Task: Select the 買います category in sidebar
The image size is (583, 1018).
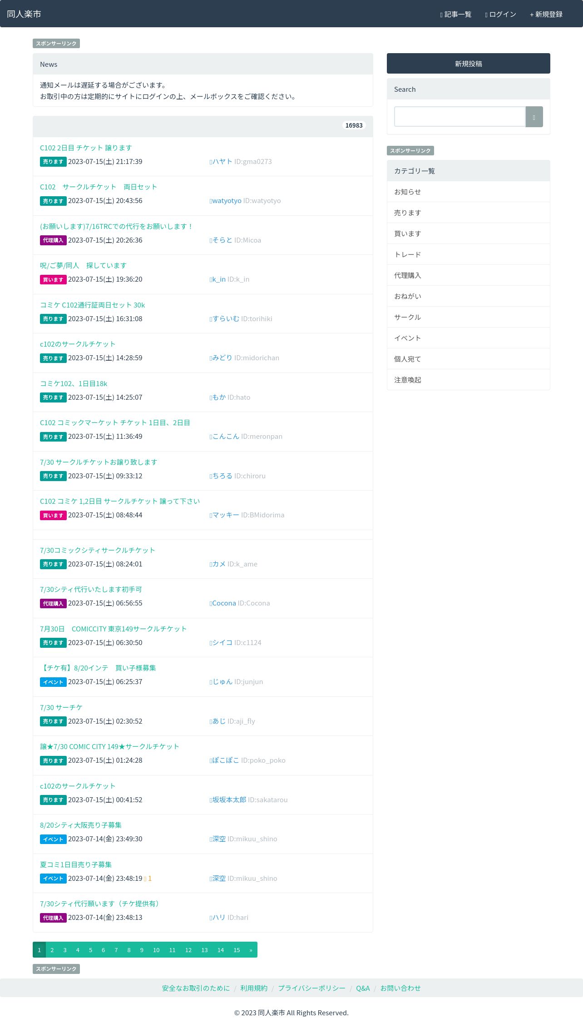Action: (x=469, y=233)
